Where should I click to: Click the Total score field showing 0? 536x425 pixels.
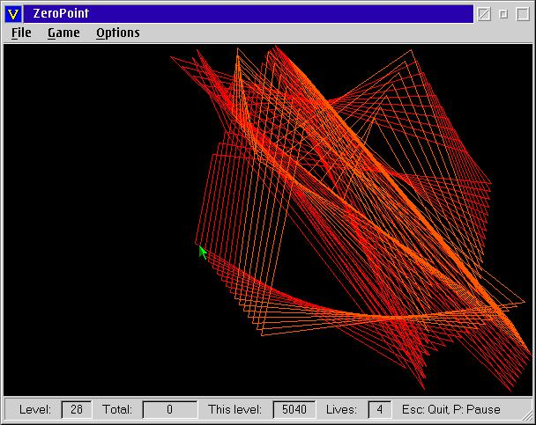click(170, 409)
